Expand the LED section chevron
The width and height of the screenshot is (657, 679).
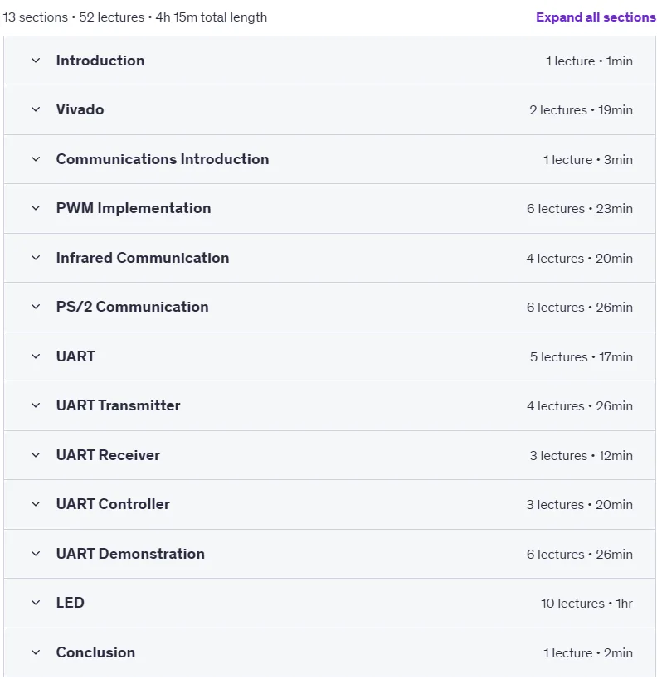pos(36,603)
